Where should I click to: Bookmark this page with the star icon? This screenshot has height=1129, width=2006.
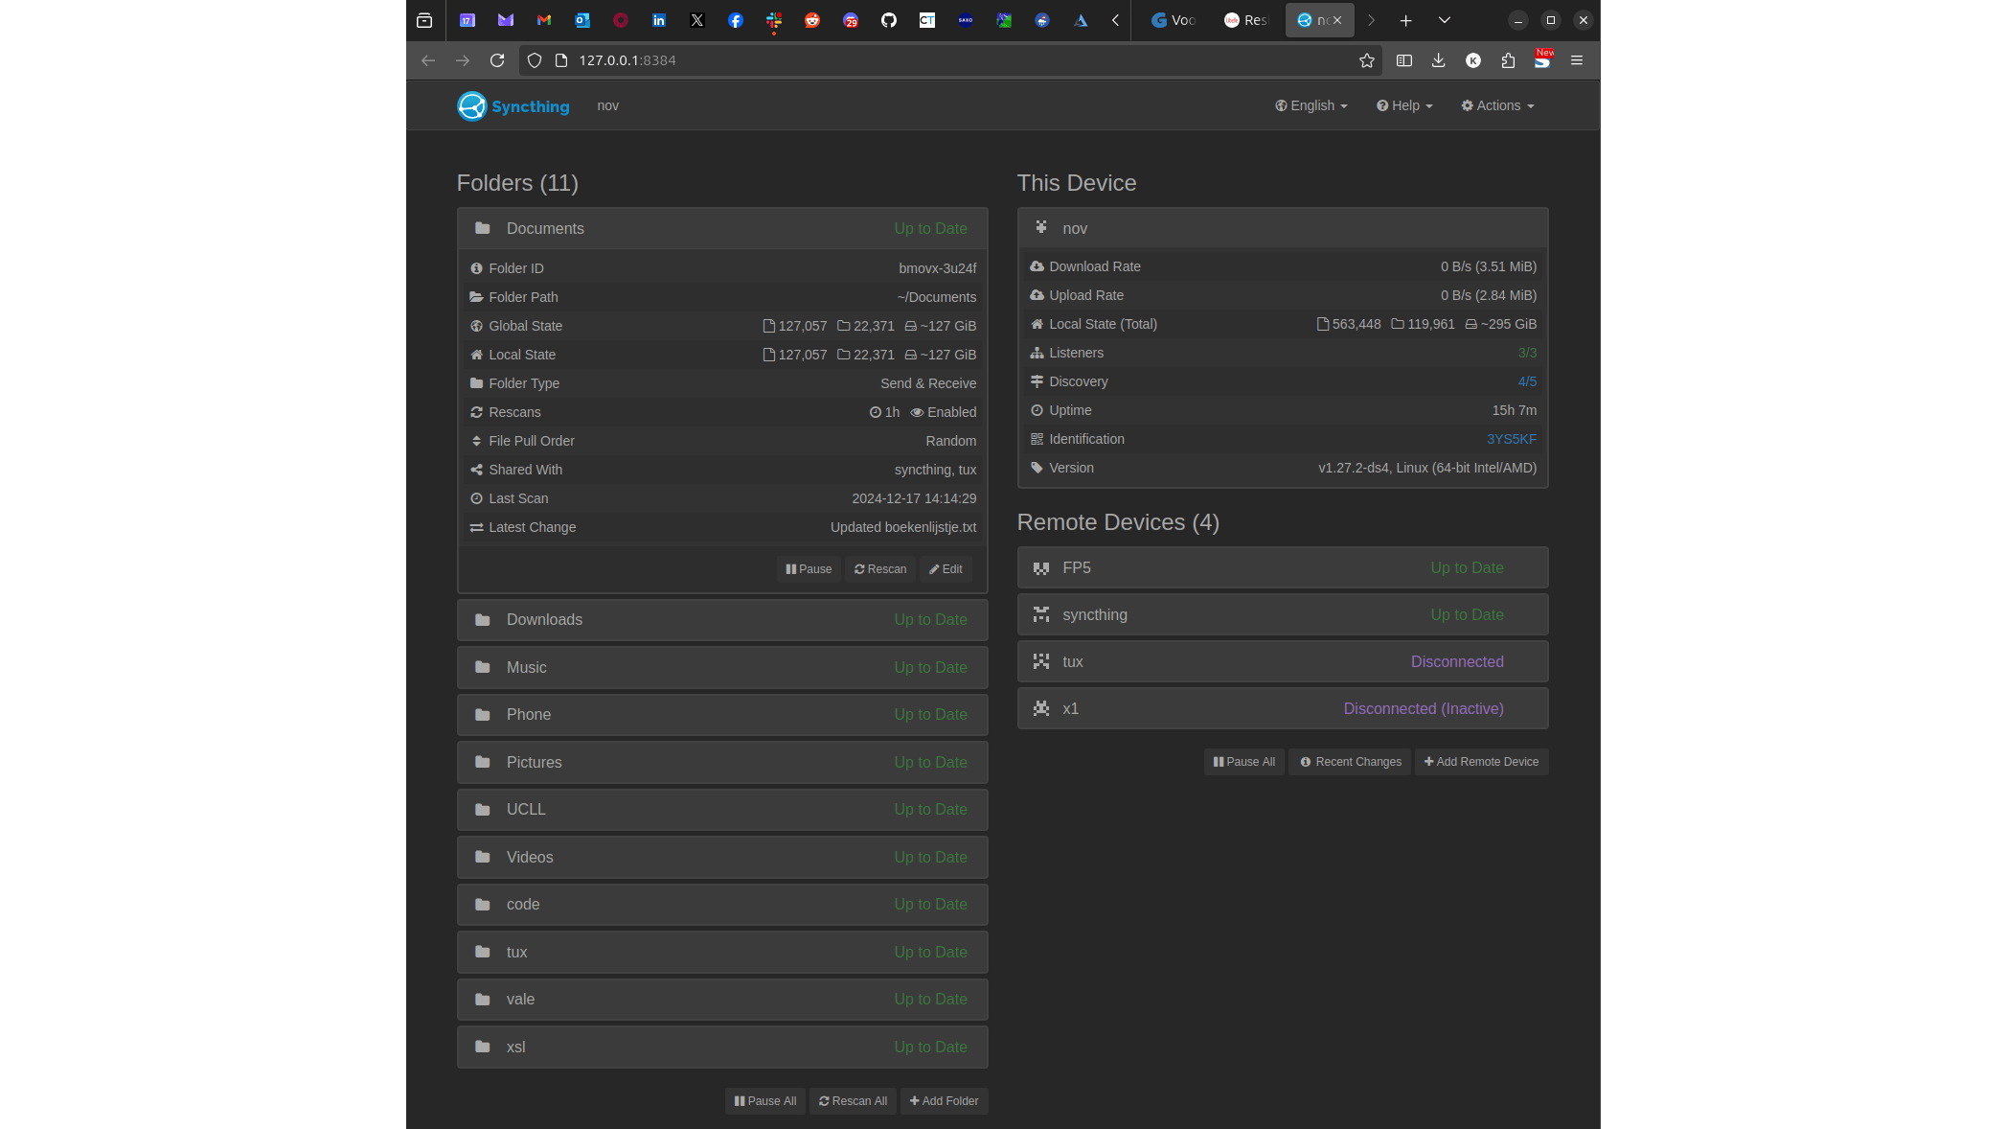[1366, 60]
